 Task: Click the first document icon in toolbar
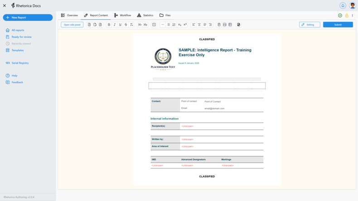tap(89, 24)
